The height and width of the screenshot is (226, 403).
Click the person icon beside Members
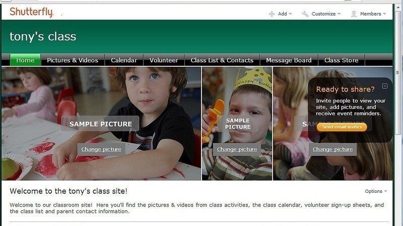pos(354,14)
